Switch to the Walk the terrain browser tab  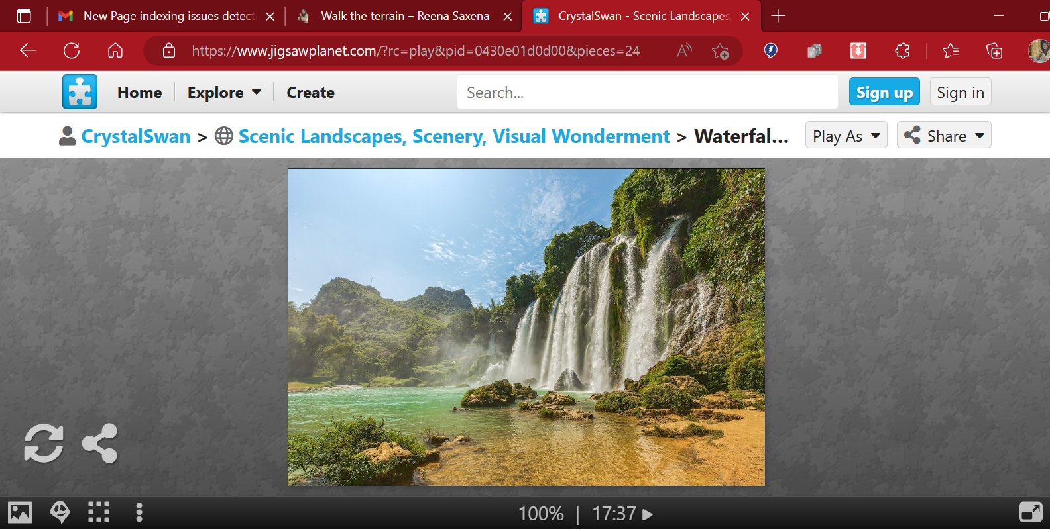[404, 16]
